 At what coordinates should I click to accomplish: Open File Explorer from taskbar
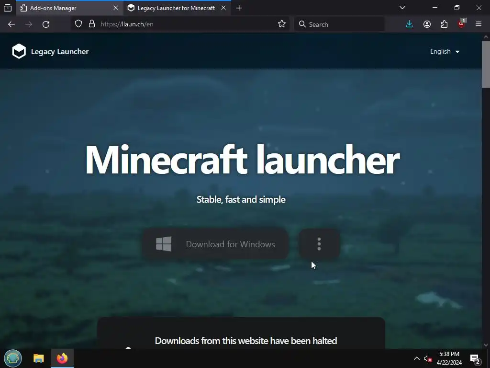39,358
